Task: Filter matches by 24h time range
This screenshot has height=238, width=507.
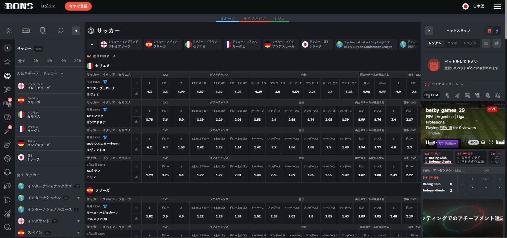Action: (78, 60)
